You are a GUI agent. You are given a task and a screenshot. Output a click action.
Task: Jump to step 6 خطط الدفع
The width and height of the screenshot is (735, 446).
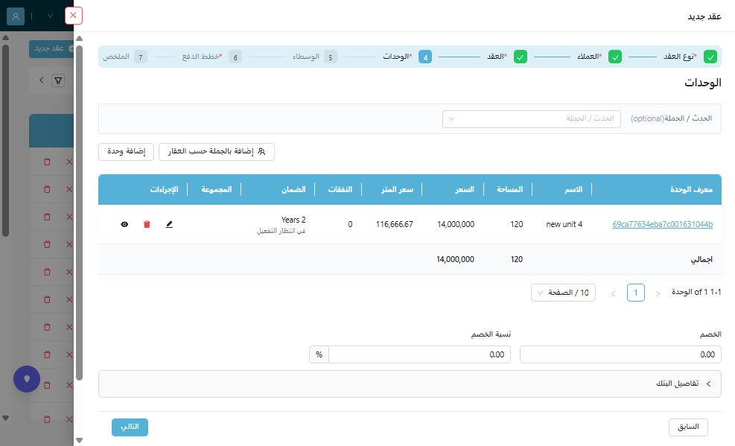click(x=212, y=57)
